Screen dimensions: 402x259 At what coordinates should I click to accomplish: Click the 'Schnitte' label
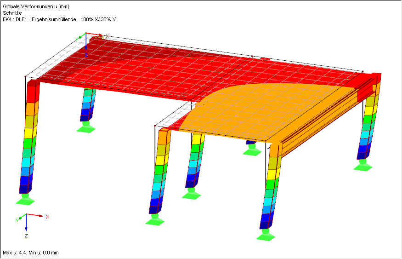[x=12, y=13]
